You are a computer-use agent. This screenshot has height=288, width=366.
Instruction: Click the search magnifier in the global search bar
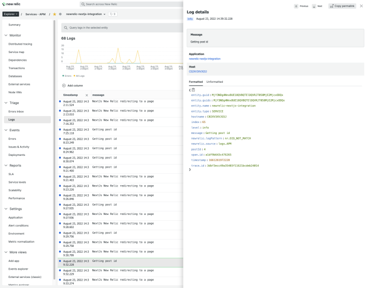(83, 4)
